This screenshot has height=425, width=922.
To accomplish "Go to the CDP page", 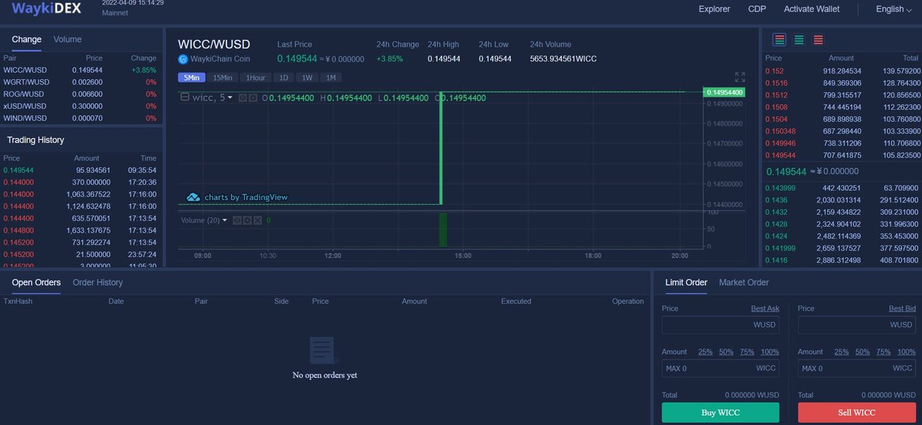I will [x=757, y=9].
